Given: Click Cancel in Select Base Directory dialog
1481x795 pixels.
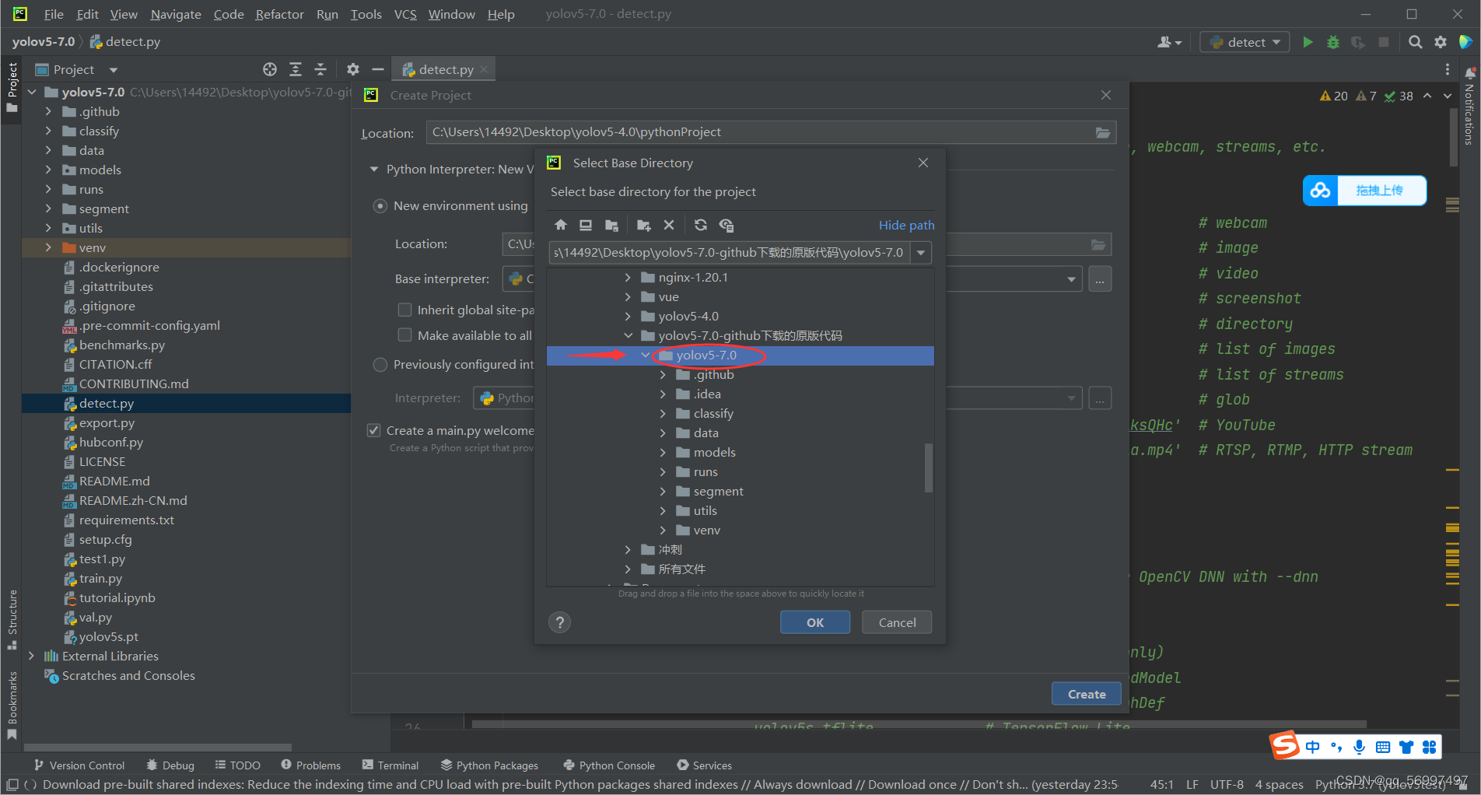Looking at the screenshot, I should click(x=897, y=622).
